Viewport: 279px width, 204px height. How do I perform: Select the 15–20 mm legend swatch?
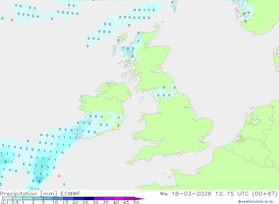(69, 198)
